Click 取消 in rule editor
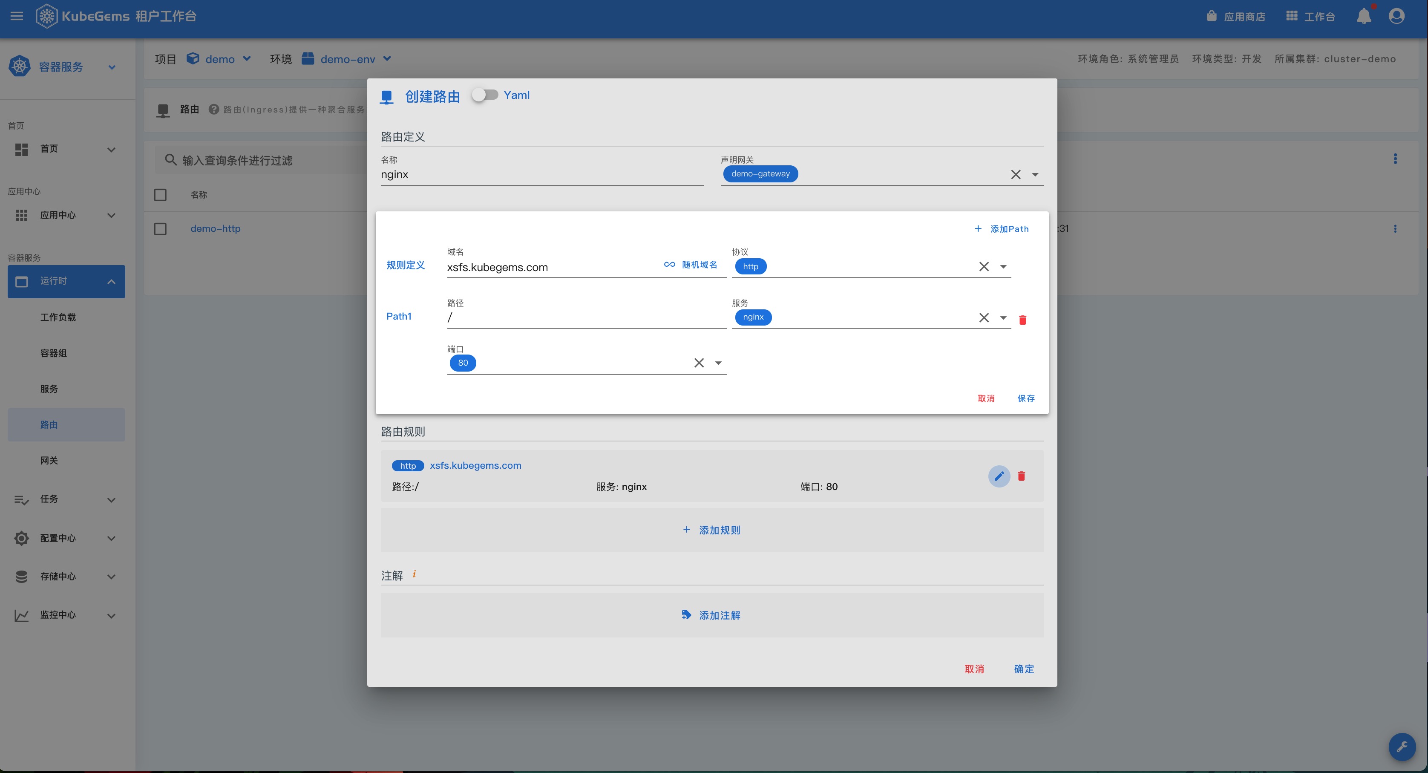1428x773 pixels. pos(986,399)
